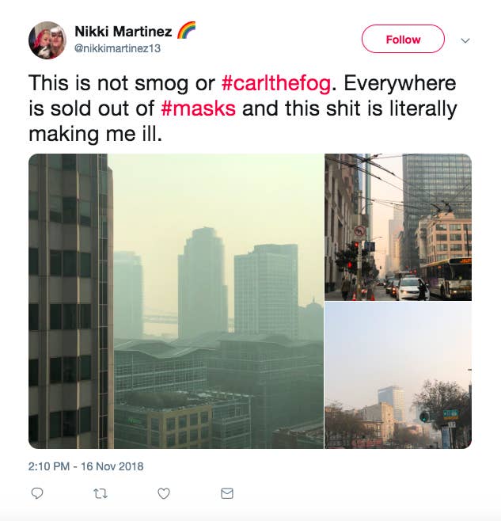Open the #masks hashtag link
The height and width of the screenshot is (521, 501).
pyautogui.click(x=199, y=108)
